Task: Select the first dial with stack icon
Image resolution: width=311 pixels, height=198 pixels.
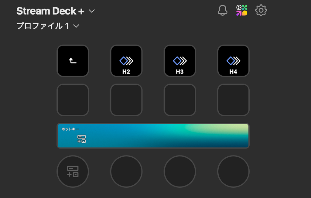Action: 73,171
